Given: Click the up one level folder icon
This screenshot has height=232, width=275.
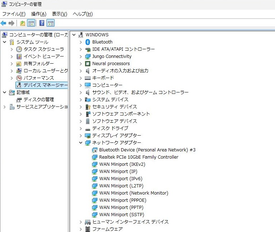Looking at the screenshot, I should [x=23, y=23].
